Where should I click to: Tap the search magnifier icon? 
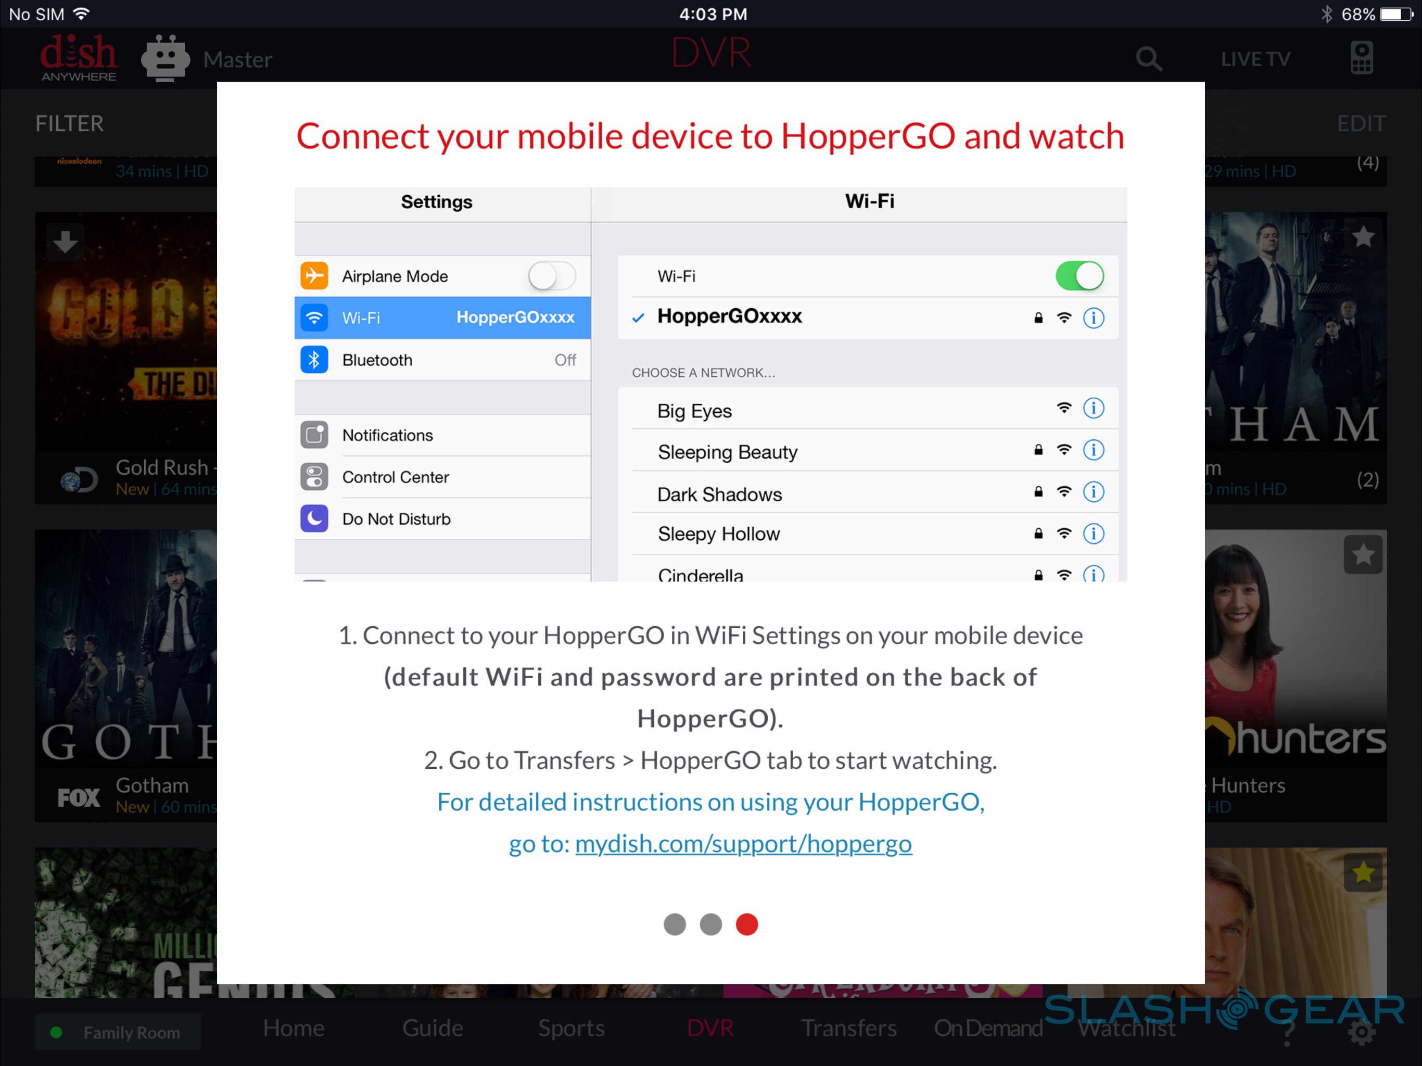click(x=1148, y=59)
